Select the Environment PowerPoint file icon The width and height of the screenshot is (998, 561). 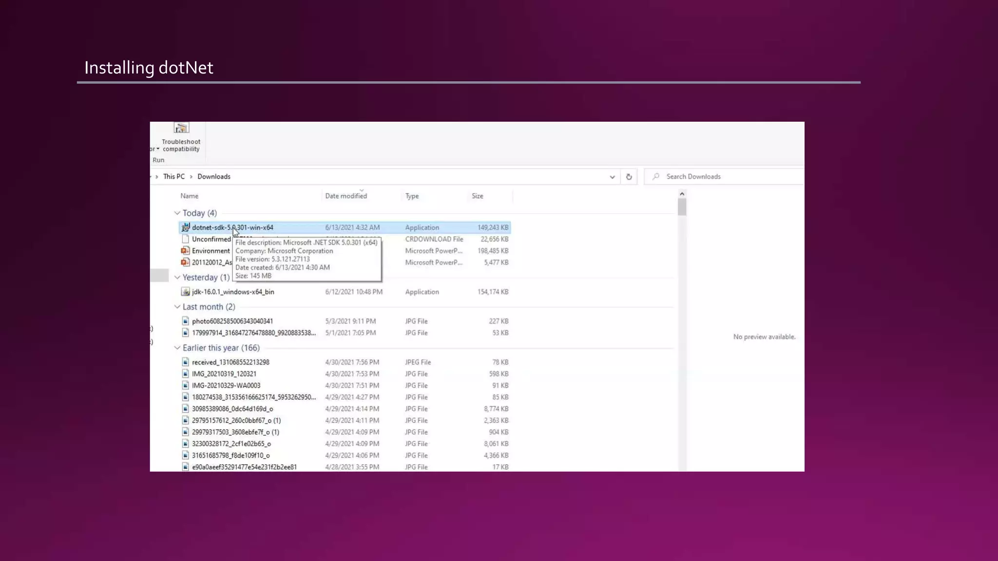tap(185, 251)
